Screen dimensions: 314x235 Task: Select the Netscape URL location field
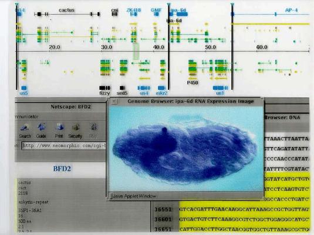(64, 146)
